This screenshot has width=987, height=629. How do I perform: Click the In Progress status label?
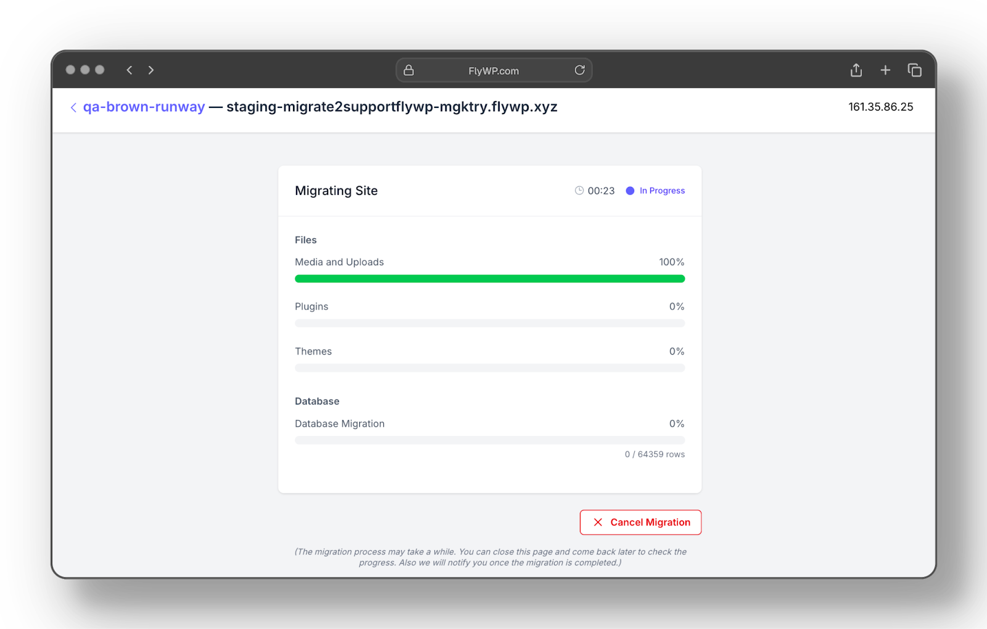coord(662,191)
